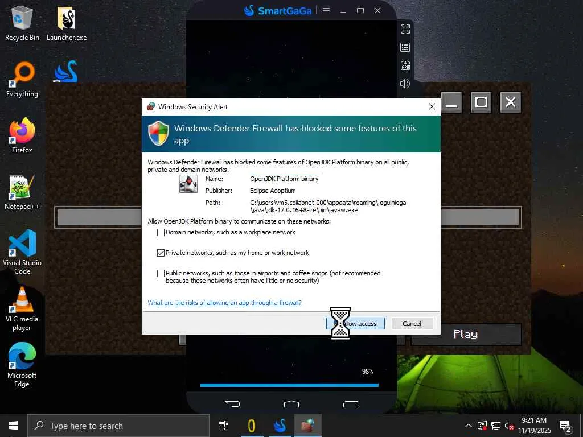Viewport: 583px width, 437px height.
Task: Select Everything desktop shortcut
Action: [x=22, y=80]
